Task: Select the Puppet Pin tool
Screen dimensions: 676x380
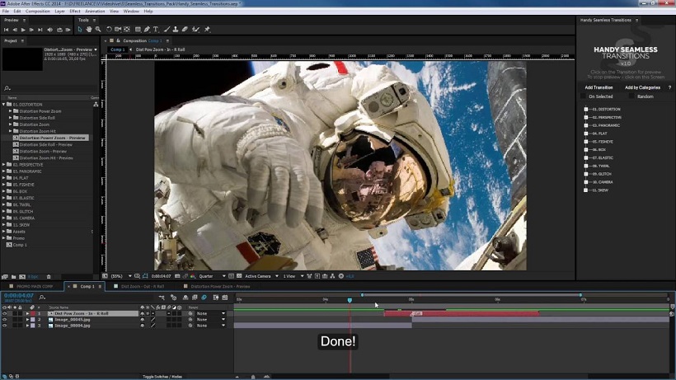Action: click(x=207, y=30)
